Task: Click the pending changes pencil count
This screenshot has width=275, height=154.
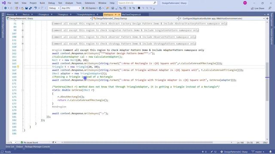Action: pyautogui.click(x=214, y=152)
